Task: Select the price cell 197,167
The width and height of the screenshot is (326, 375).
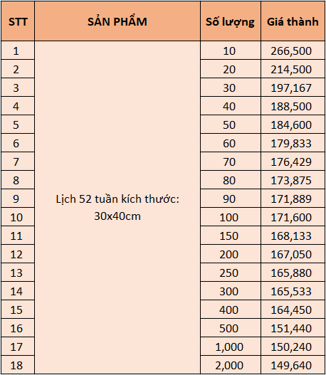Action: pyautogui.click(x=293, y=88)
